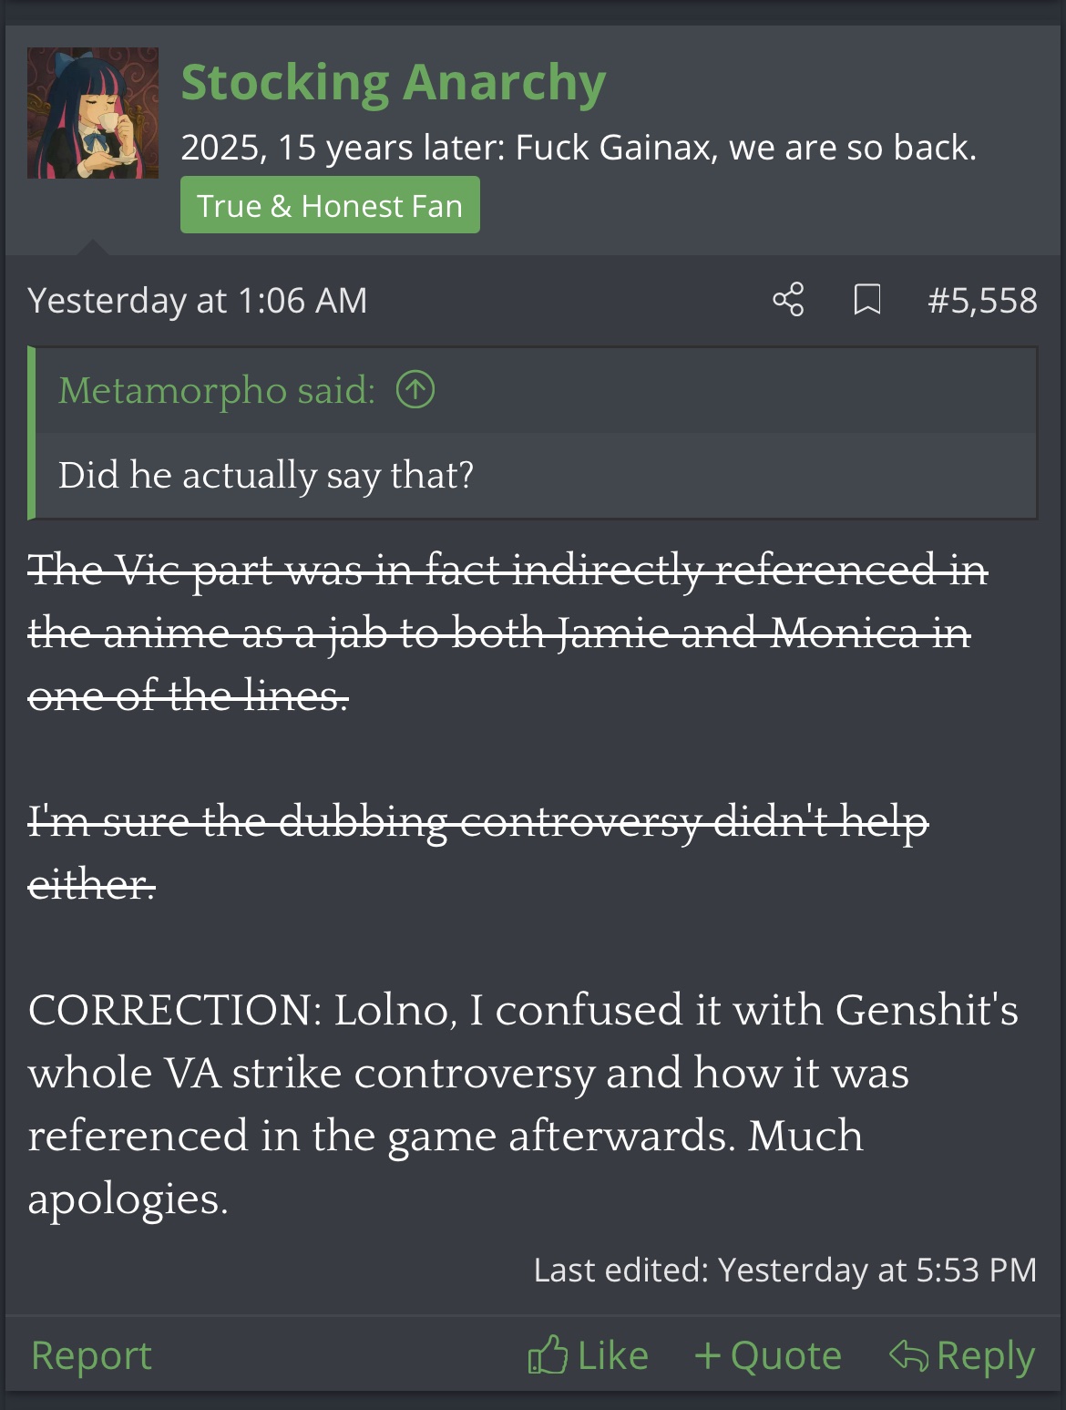Viewport: 1066px width, 1410px height.
Task: Reply to Stocking Anarchy's post
Action: pyautogui.click(x=962, y=1355)
